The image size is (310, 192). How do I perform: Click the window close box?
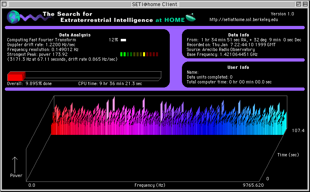tap(4, 4)
